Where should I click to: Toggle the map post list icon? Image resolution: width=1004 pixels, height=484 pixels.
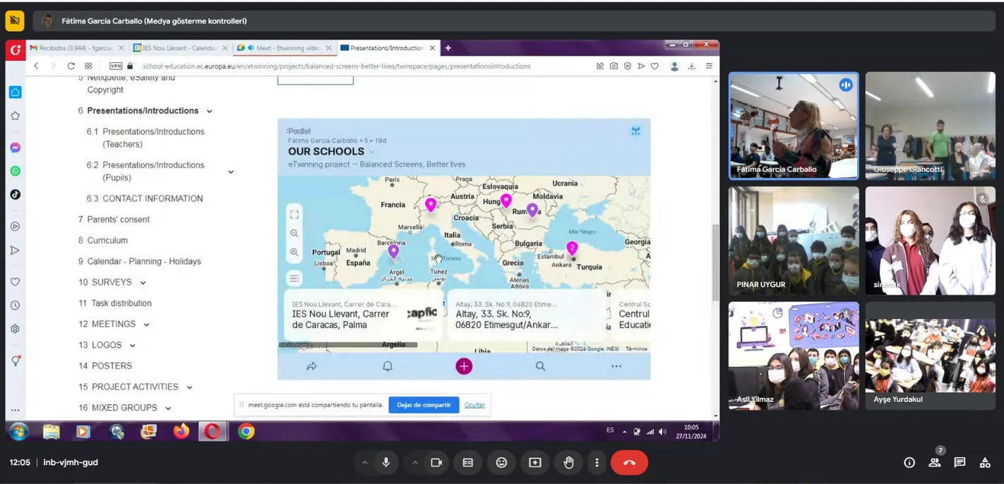(294, 279)
